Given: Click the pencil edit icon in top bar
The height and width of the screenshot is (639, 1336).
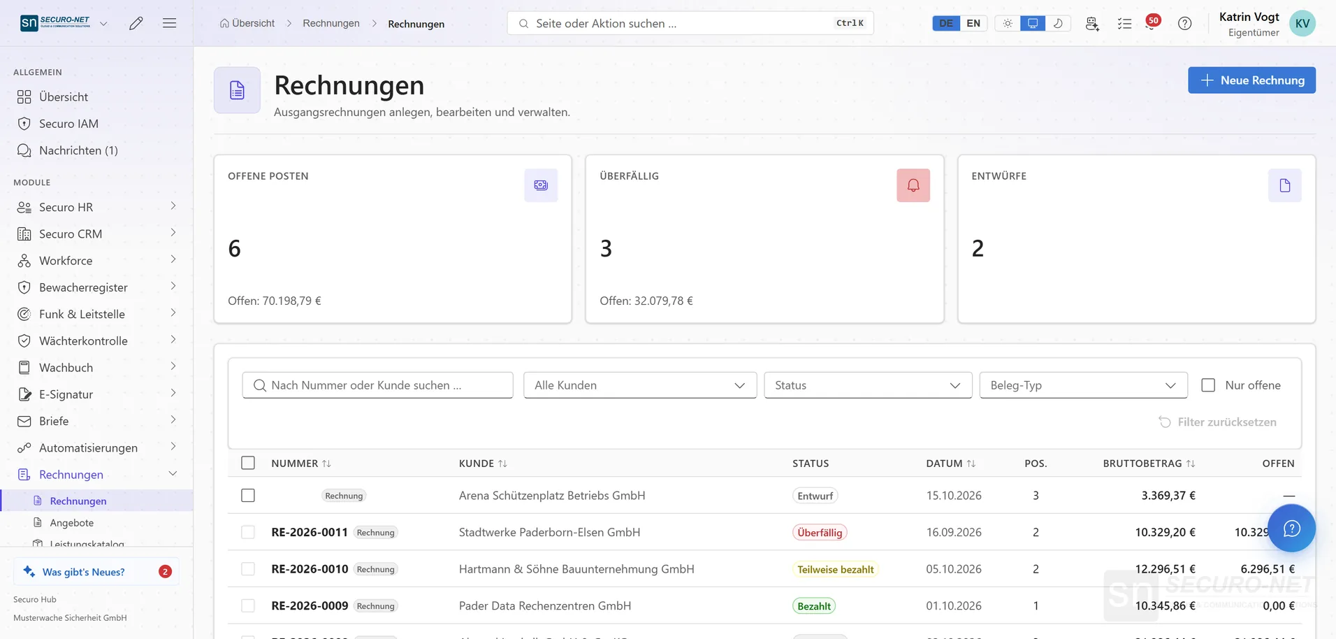Looking at the screenshot, I should coord(136,23).
